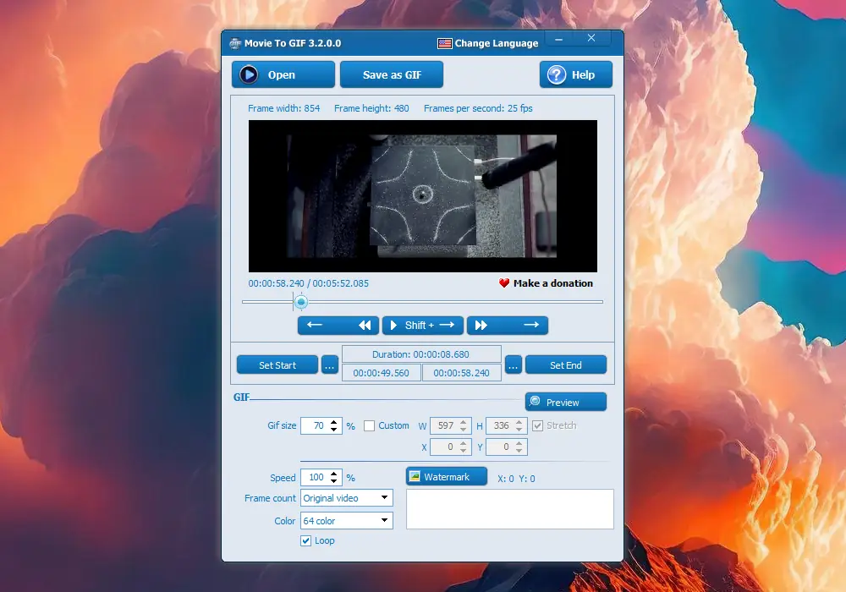
Task: Increase Speed with up arrow
Action: pyautogui.click(x=334, y=474)
